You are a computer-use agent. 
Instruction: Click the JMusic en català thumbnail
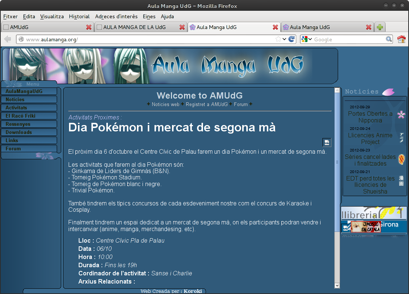tap(366, 227)
